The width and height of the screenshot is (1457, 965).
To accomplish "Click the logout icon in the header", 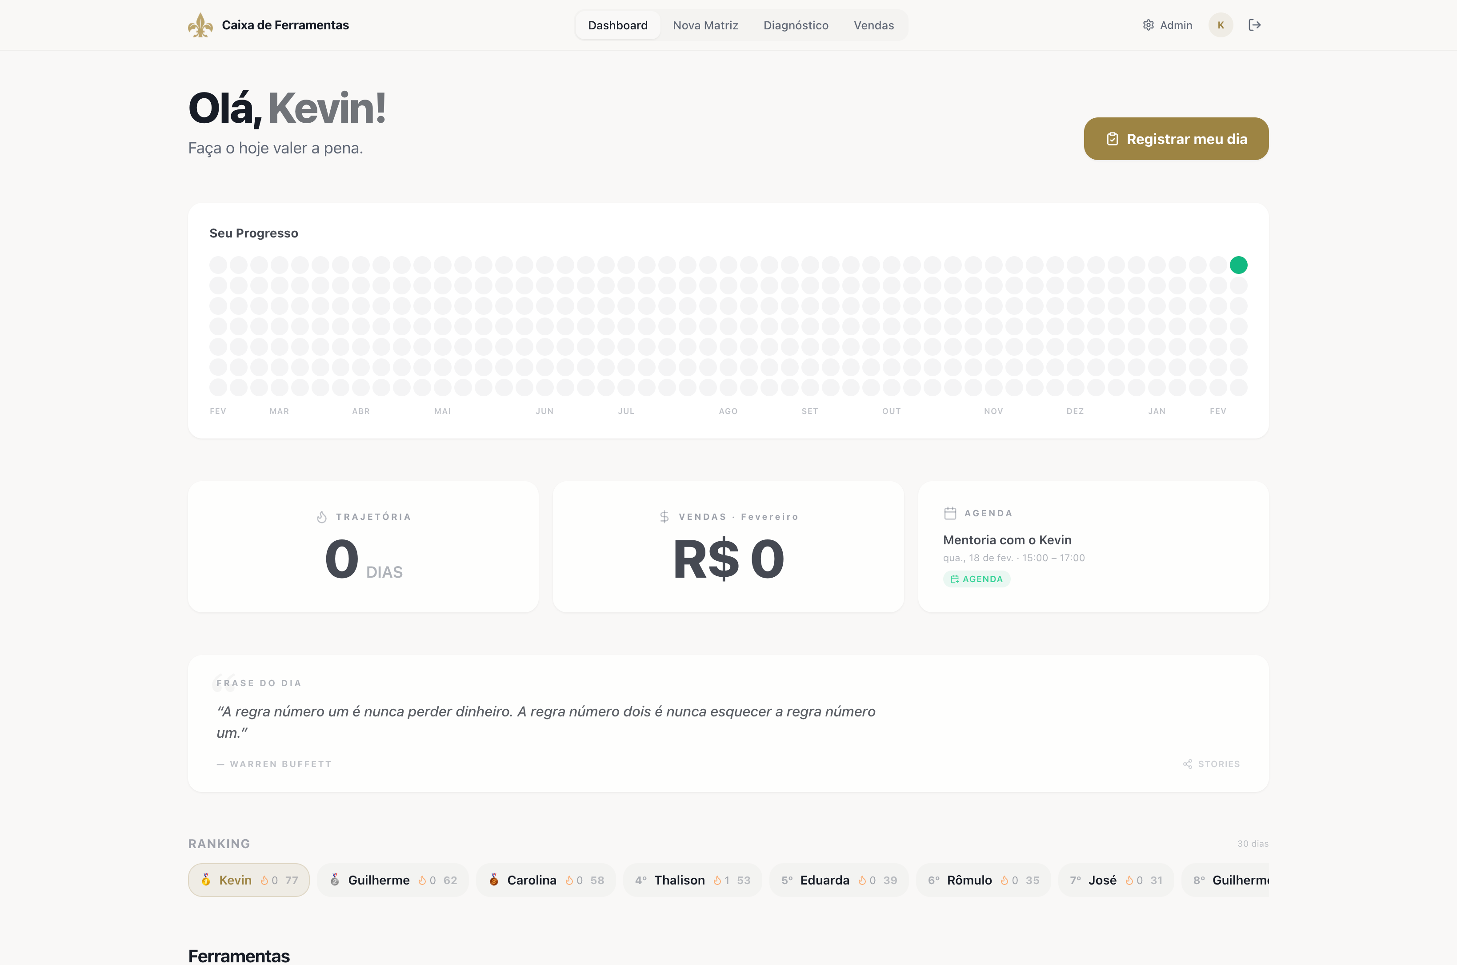I will click(x=1255, y=24).
